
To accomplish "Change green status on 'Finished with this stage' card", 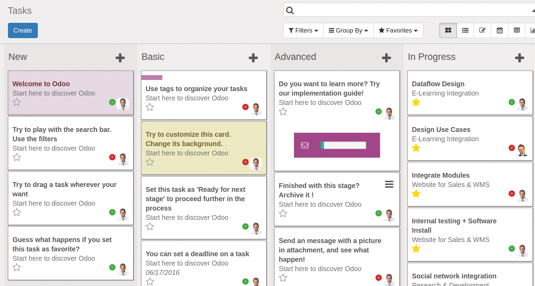I will tap(379, 213).
